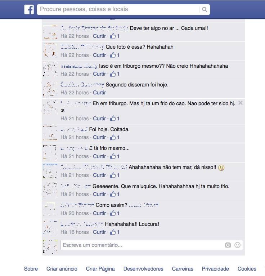Viewport: 265px width, 276px height.
Task: Open Facebook home via logo icon
Action: coord(29,9)
